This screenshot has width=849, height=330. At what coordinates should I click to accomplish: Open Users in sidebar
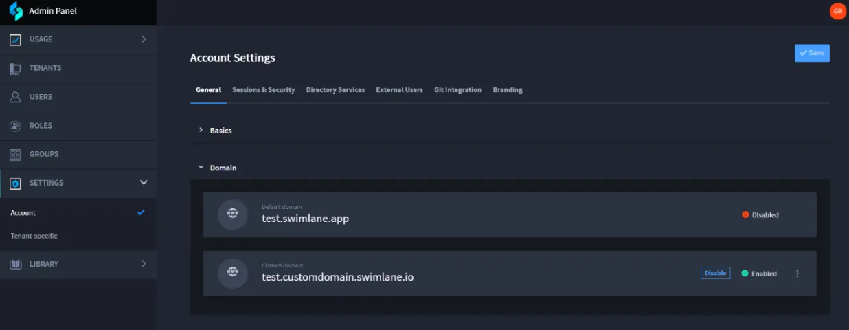[x=78, y=97]
